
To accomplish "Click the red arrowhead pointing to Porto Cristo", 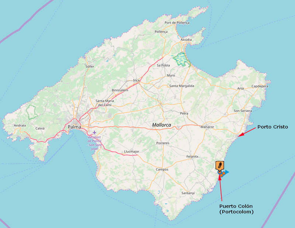I will (241, 134).
